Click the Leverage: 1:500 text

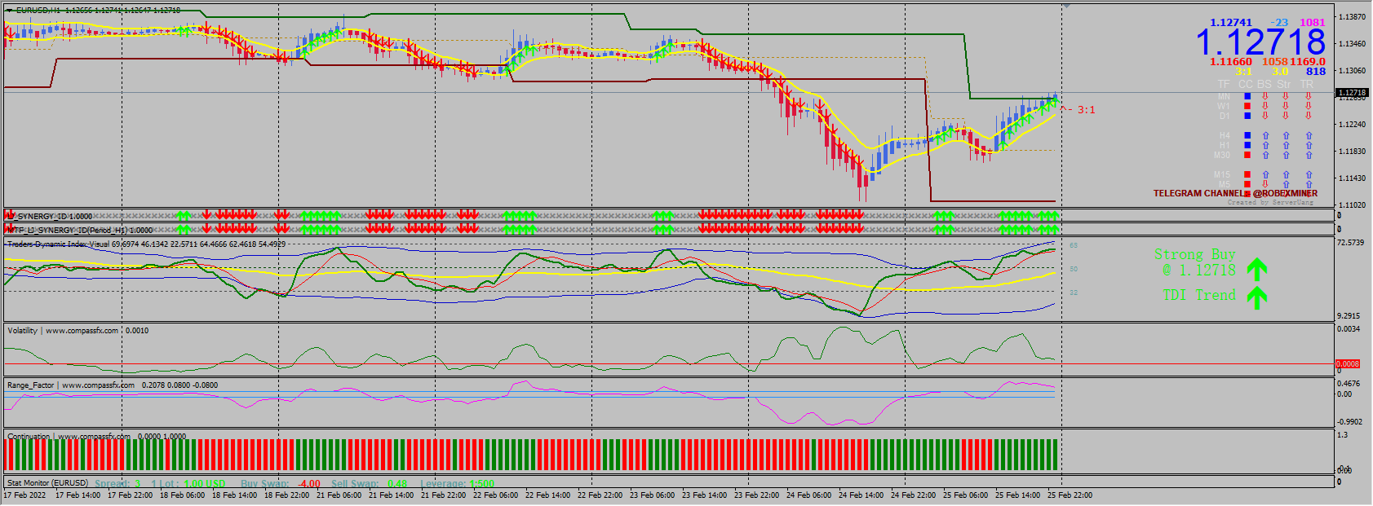pyautogui.click(x=457, y=484)
